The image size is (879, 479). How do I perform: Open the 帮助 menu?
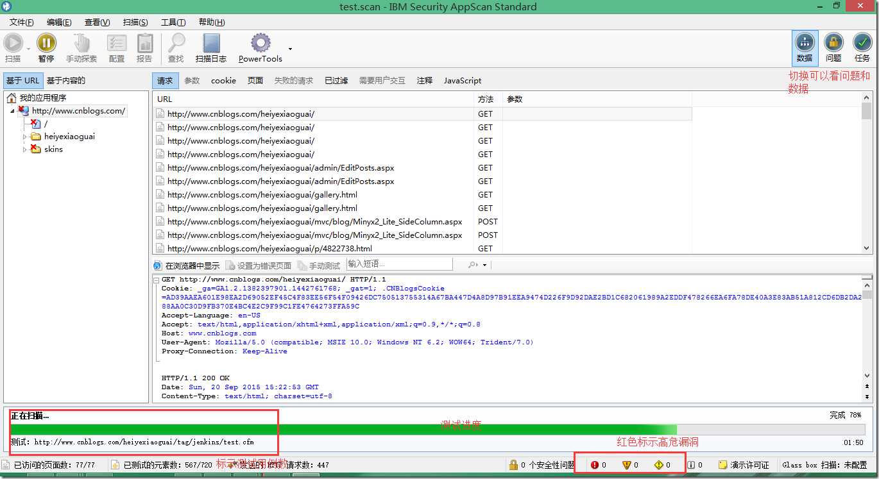pyautogui.click(x=211, y=22)
